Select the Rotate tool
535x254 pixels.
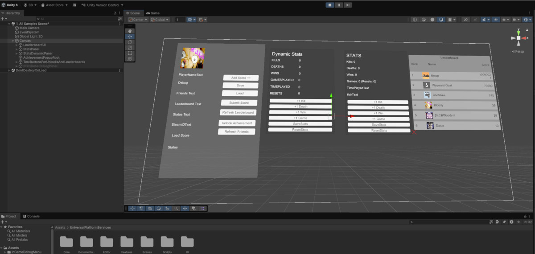pyautogui.click(x=130, y=42)
